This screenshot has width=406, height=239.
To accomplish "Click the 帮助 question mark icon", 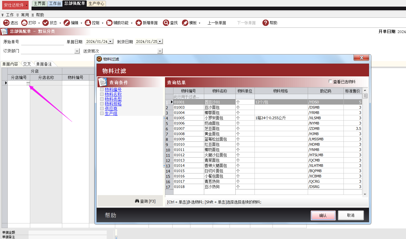I will (x=265, y=23).
